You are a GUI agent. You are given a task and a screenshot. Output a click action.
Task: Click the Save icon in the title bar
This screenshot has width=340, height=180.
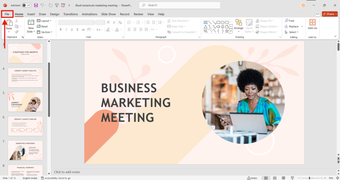click(36, 5)
